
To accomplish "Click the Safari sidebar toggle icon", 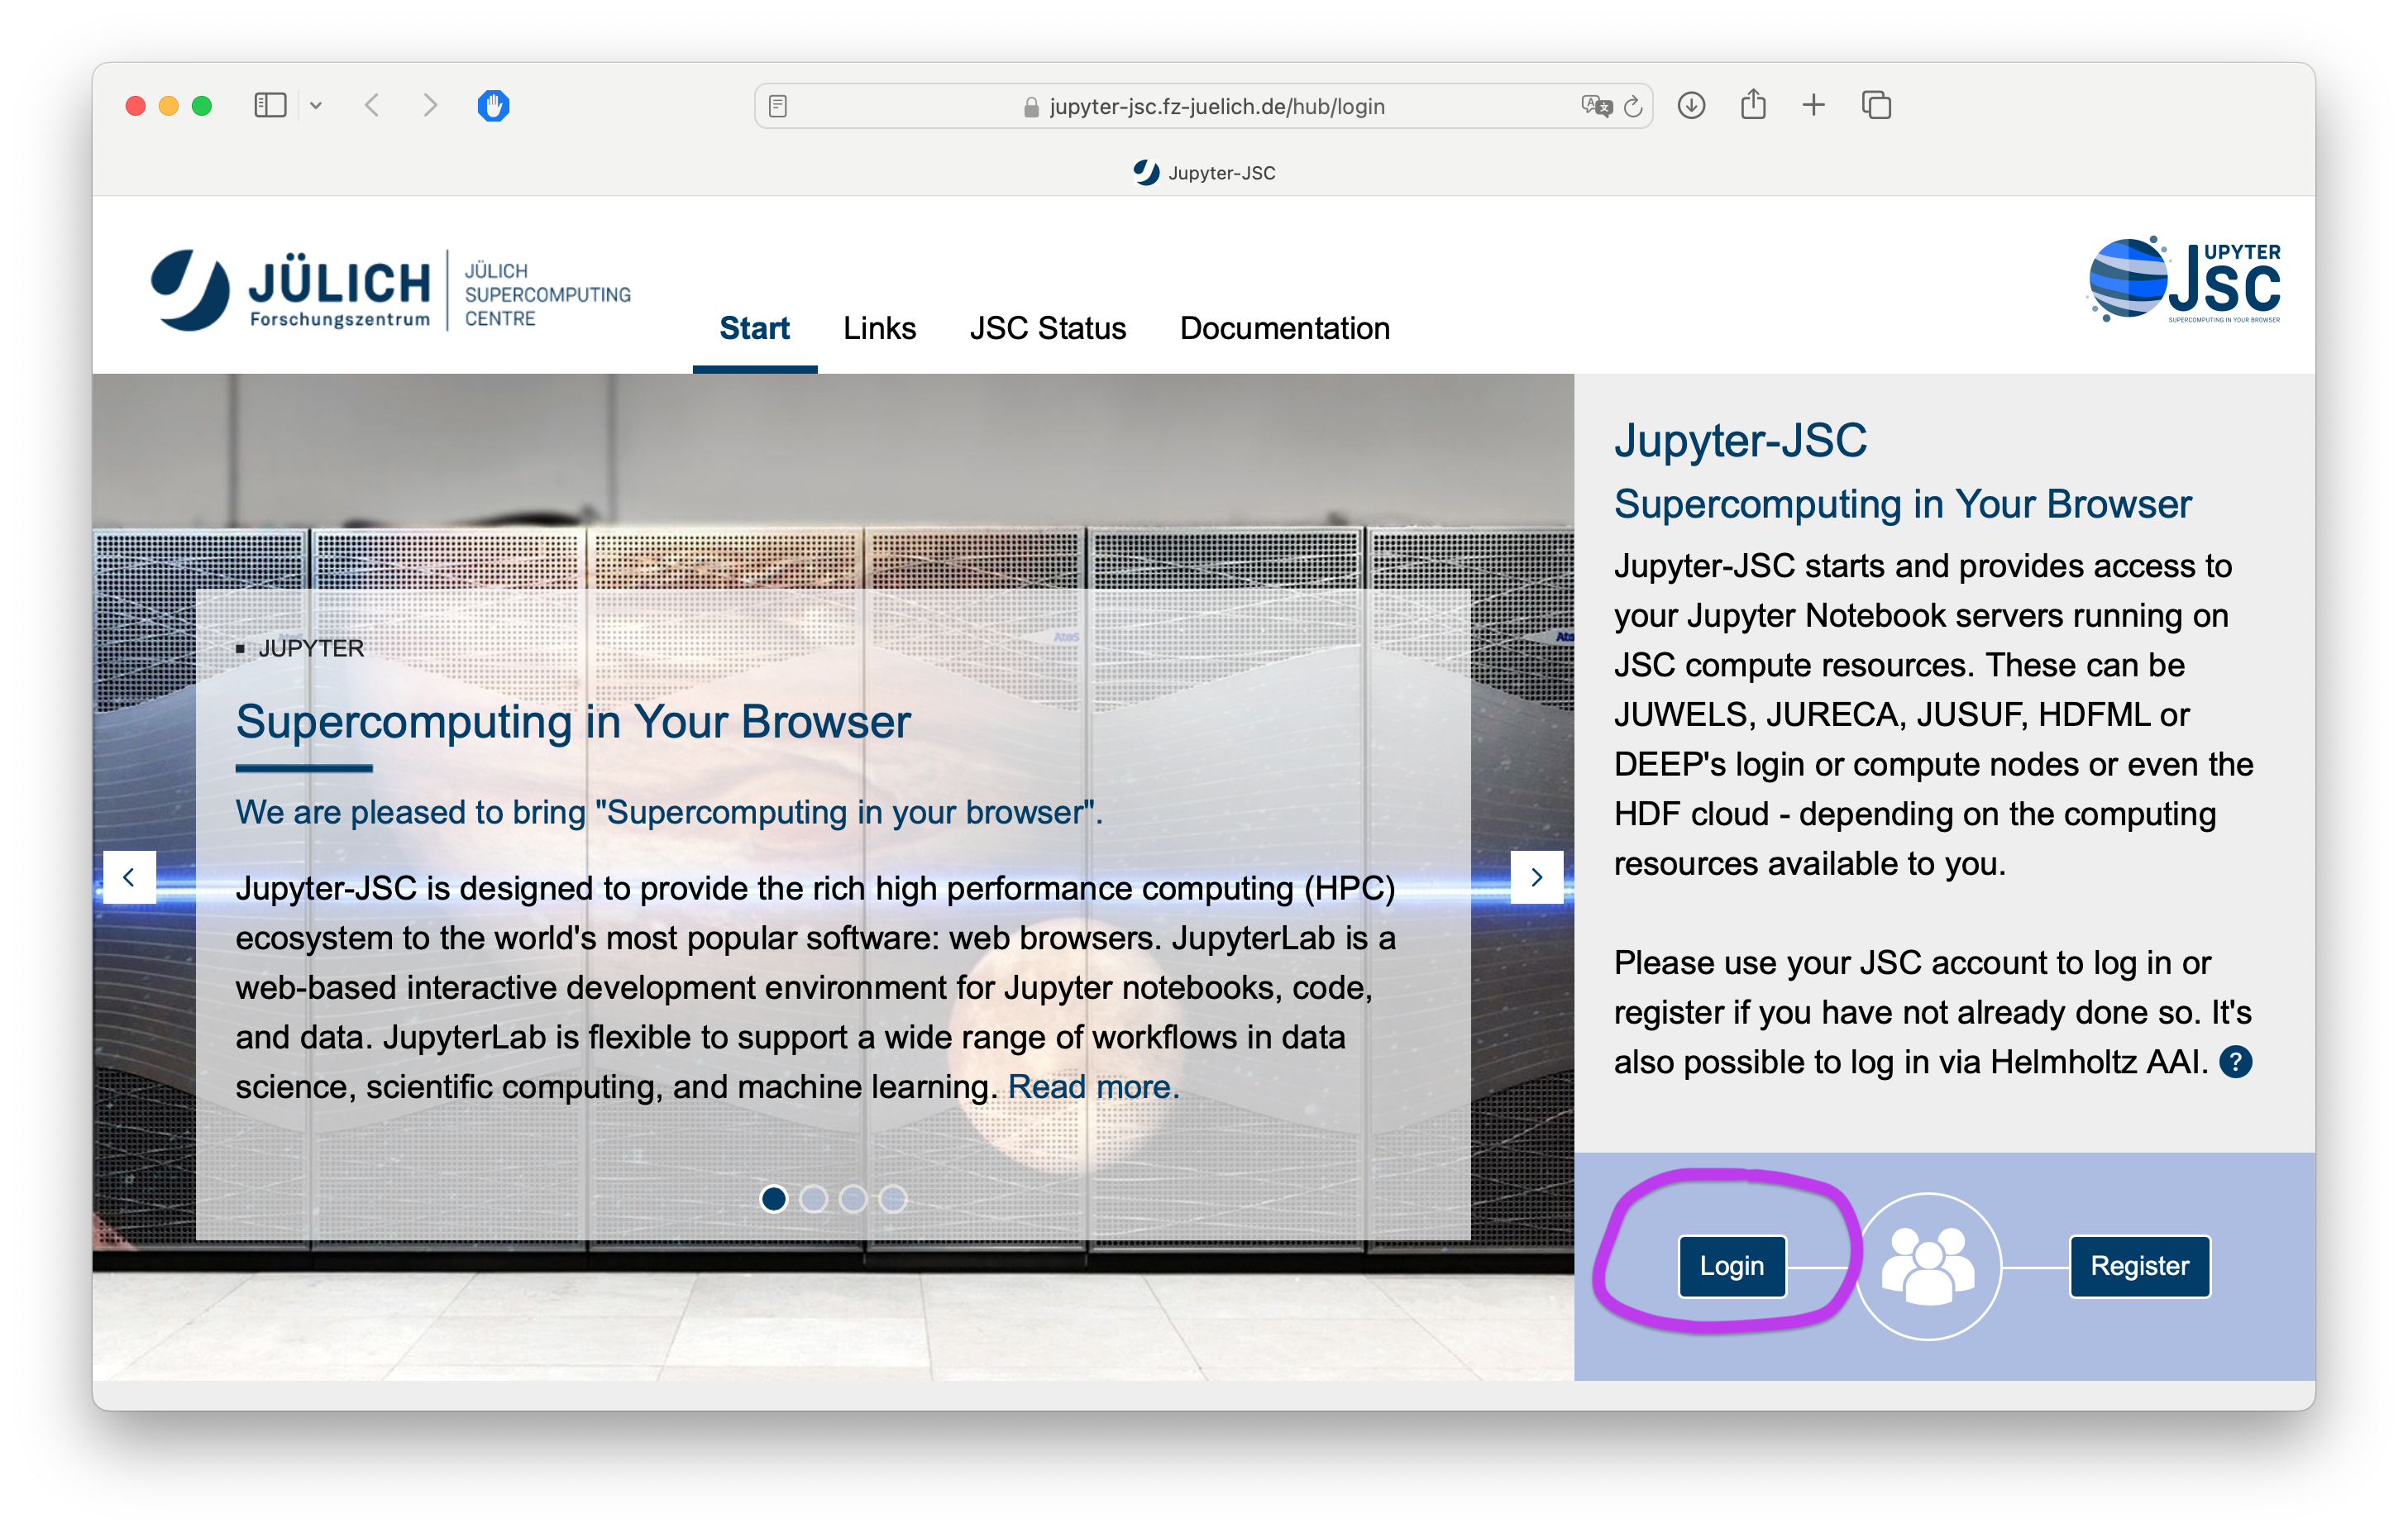I will pyautogui.click(x=270, y=105).
